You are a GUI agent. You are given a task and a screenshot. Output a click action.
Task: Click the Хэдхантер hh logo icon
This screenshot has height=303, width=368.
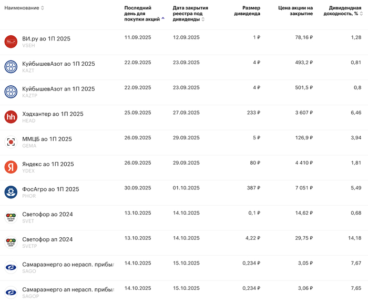[11, 117]
